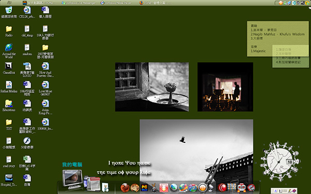
Task: Click the red sphere dock icon
Action: pos(222,187)
